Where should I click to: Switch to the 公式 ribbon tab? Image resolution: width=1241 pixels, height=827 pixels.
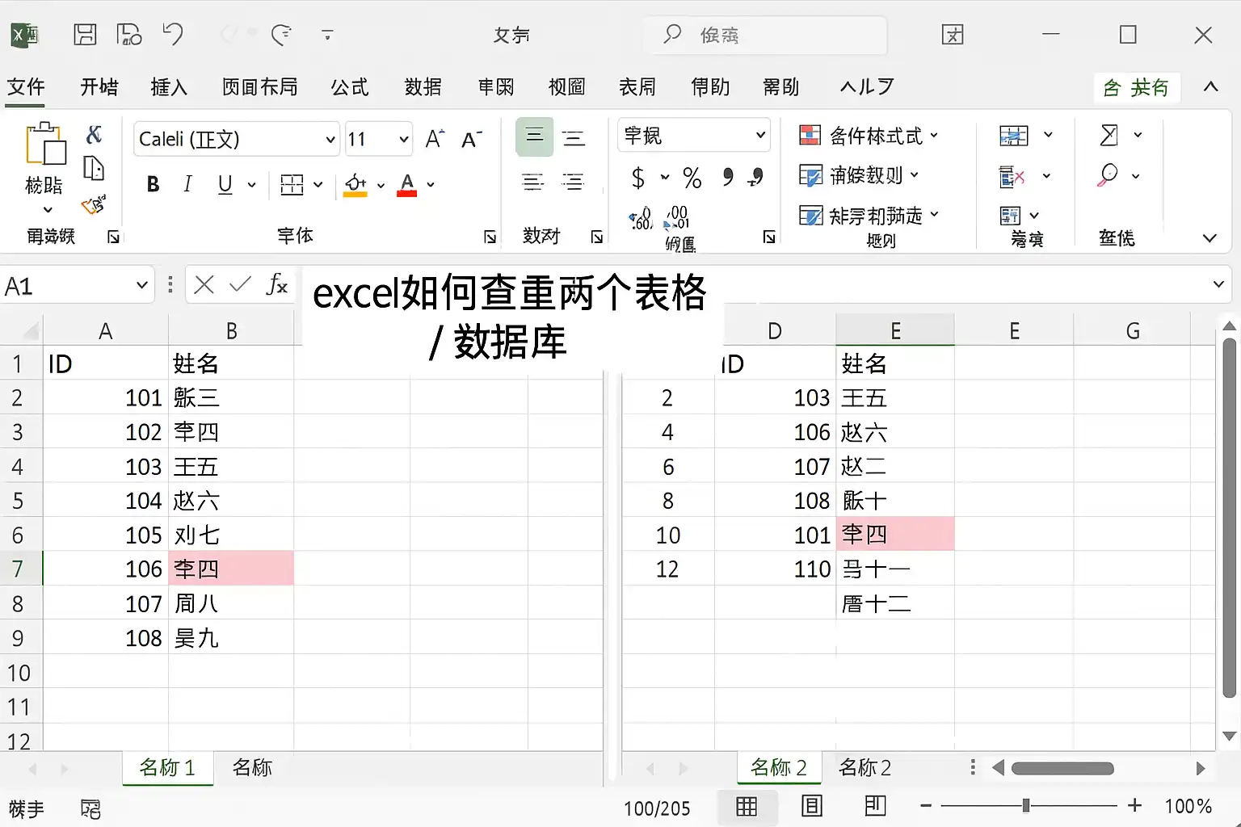pyautogui.click(x=350, y=86)
